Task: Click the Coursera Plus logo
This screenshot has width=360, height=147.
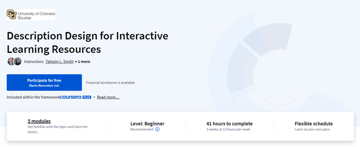Action: click(76, 97)
